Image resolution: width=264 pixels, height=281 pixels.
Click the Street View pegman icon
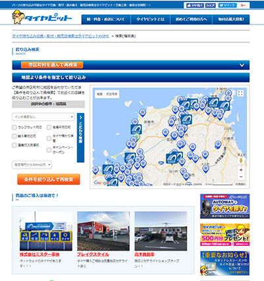[x=241, y=161]
